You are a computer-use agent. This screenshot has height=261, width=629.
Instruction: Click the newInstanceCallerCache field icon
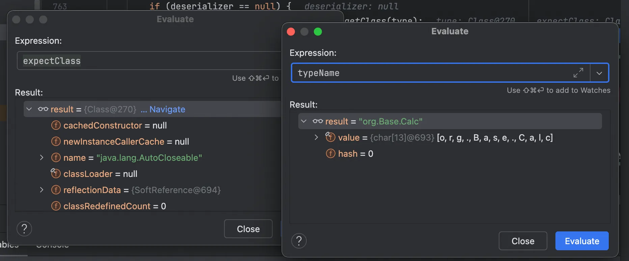coord(56,141)
